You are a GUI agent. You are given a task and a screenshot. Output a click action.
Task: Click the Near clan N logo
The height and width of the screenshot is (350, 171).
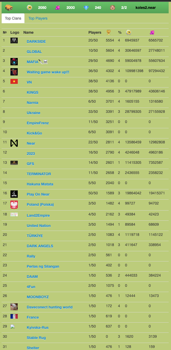pyautogui.click(x=14, y=143)
